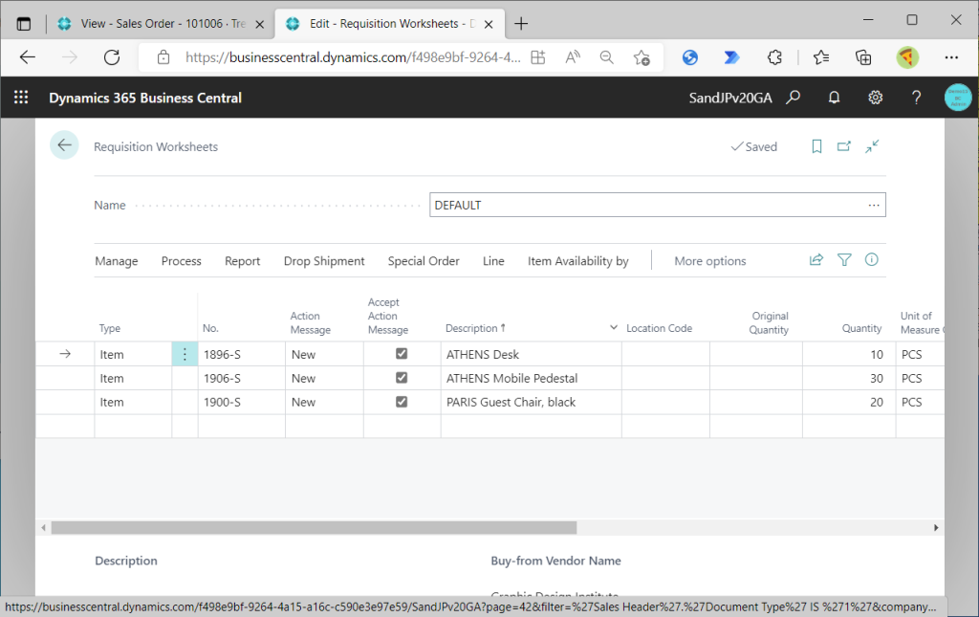
Task: Open the Drop Shipment menu
Action: pyautogui.click(x=324, y=261)
